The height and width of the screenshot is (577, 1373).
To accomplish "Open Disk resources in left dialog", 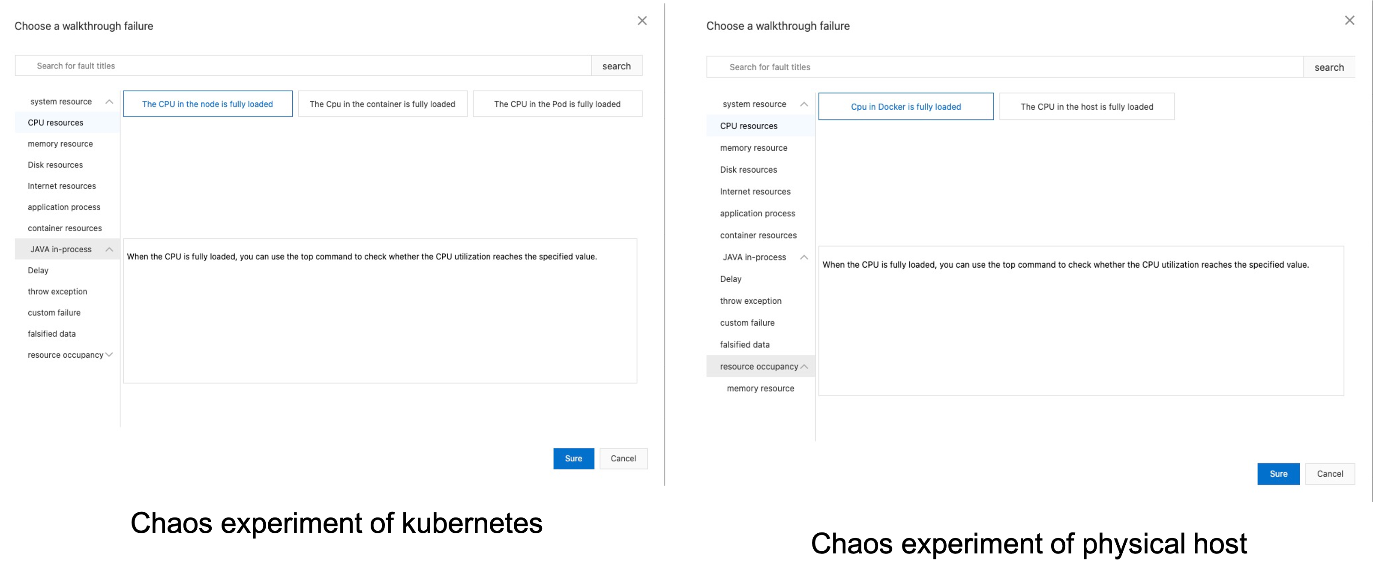I will (x=55, y=165).
